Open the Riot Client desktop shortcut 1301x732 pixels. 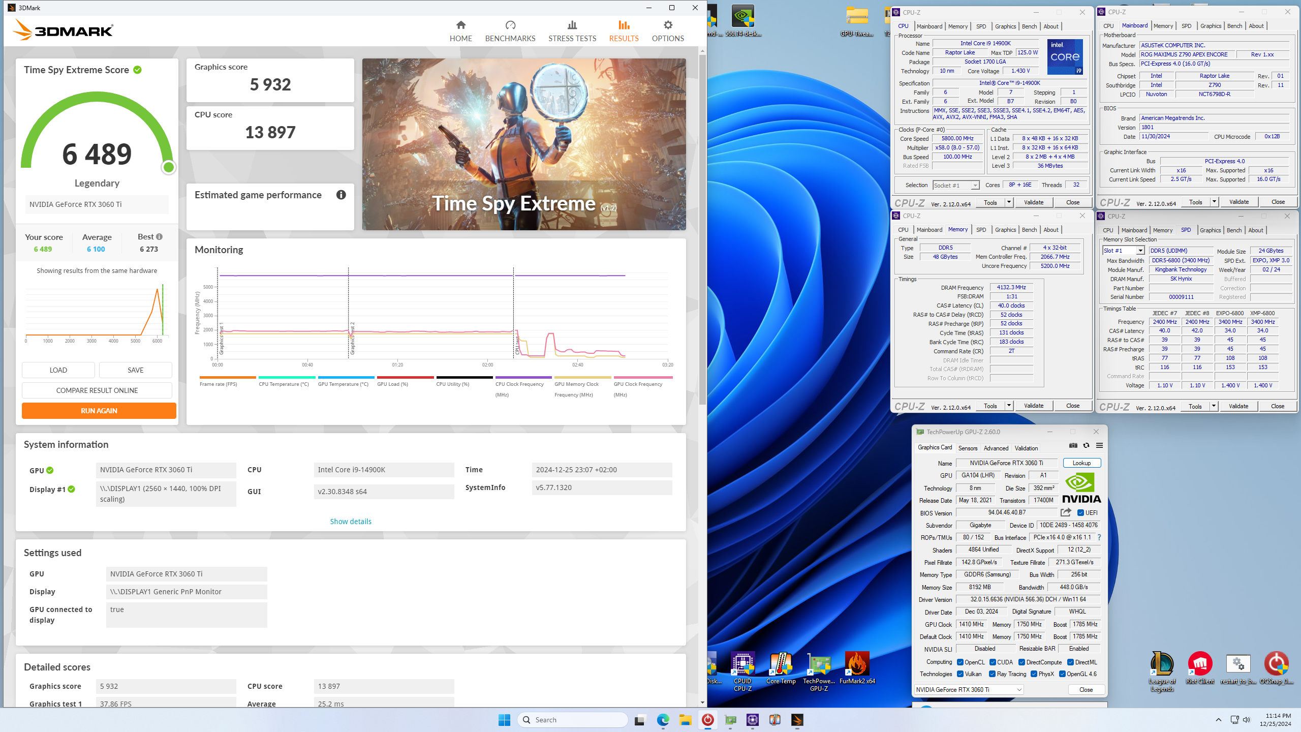[x=1200, y=668]
